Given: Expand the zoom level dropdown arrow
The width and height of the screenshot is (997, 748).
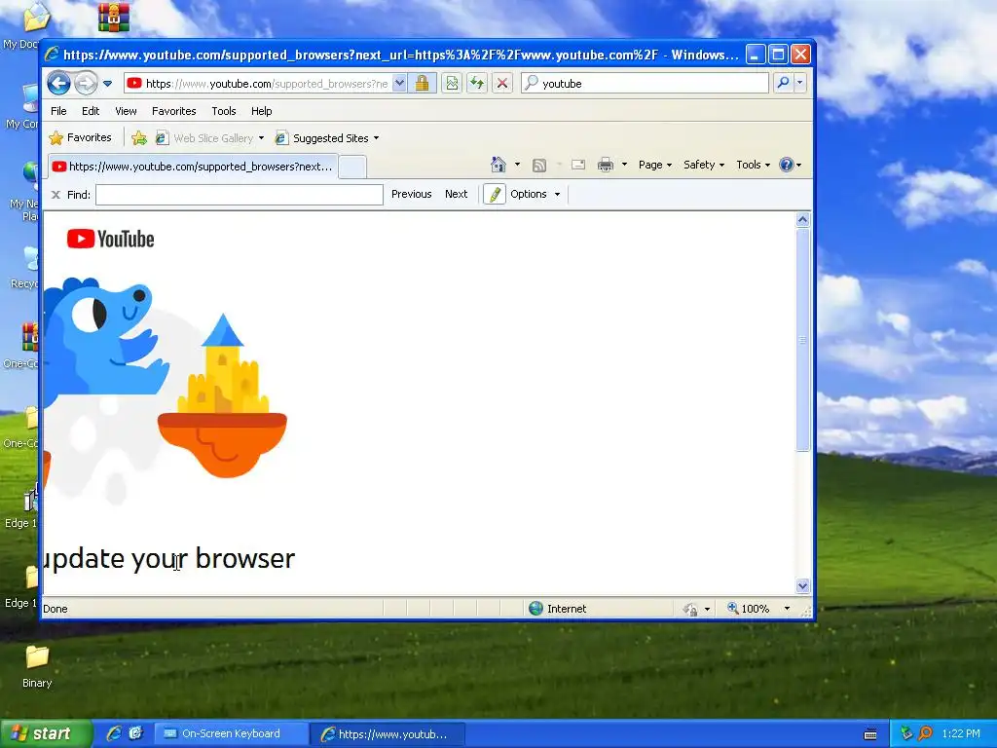Looking at the screenshot, I should click(787, 609).
